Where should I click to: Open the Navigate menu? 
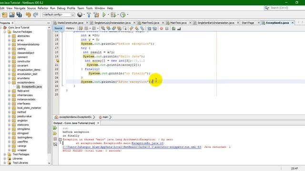[x=20, y=8]
